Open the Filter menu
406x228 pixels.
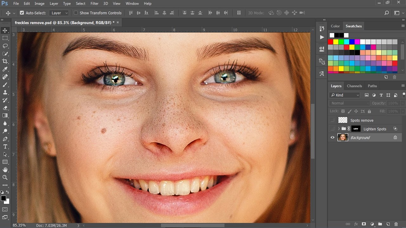pyautogui.click(x=94, y=3)
